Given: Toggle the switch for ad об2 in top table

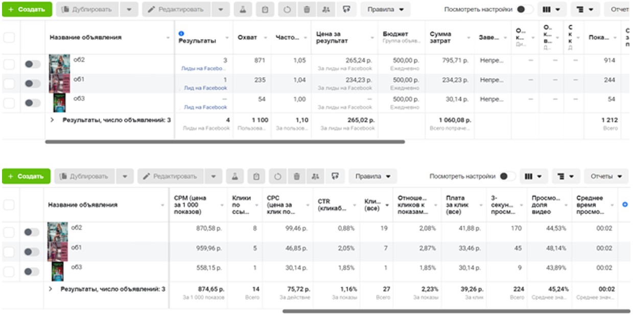Looking at the screenshot, I should click(32, 64).
